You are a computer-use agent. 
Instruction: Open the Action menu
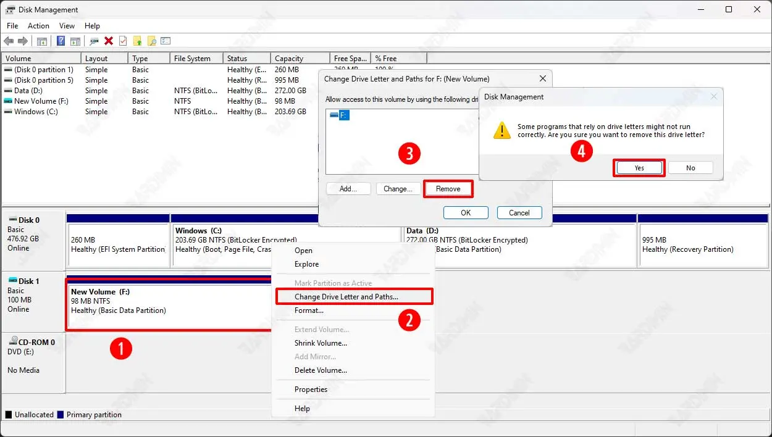[38, 26]
